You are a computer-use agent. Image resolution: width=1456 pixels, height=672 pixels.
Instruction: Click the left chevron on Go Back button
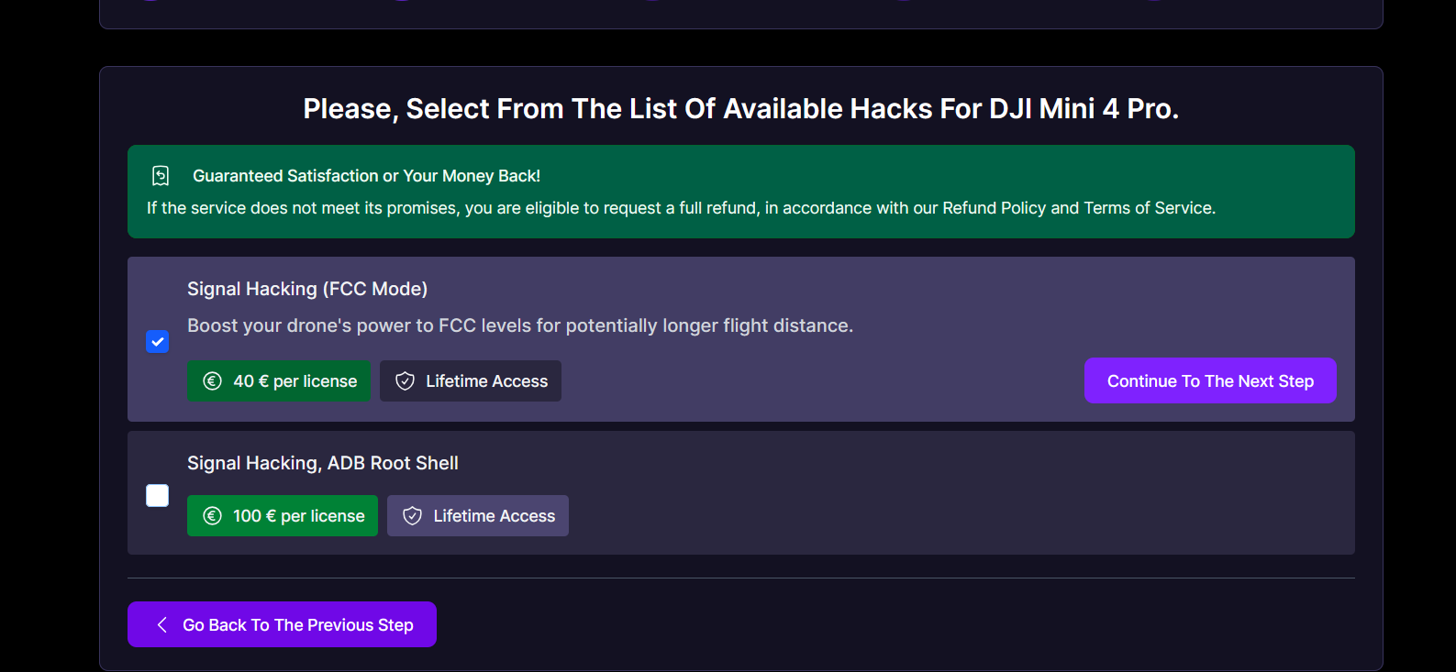point(162,624)
